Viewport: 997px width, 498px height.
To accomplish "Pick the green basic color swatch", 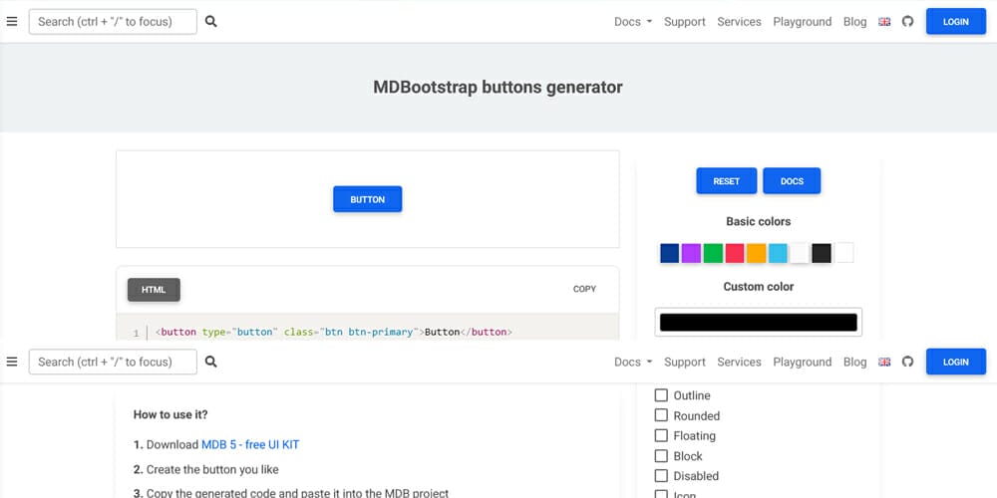I will (x=713, y=253).
